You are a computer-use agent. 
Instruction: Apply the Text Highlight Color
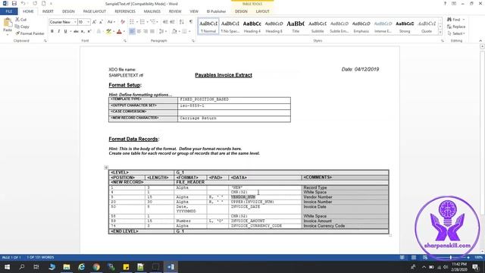pos(108,31)
